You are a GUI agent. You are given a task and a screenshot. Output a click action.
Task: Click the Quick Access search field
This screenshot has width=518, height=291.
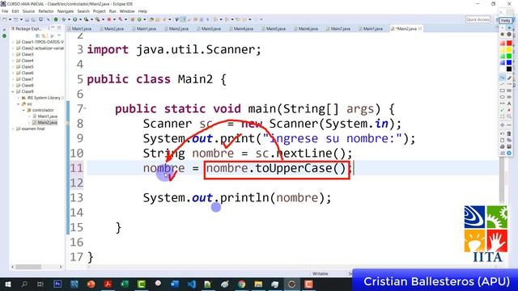click(478, 19)
